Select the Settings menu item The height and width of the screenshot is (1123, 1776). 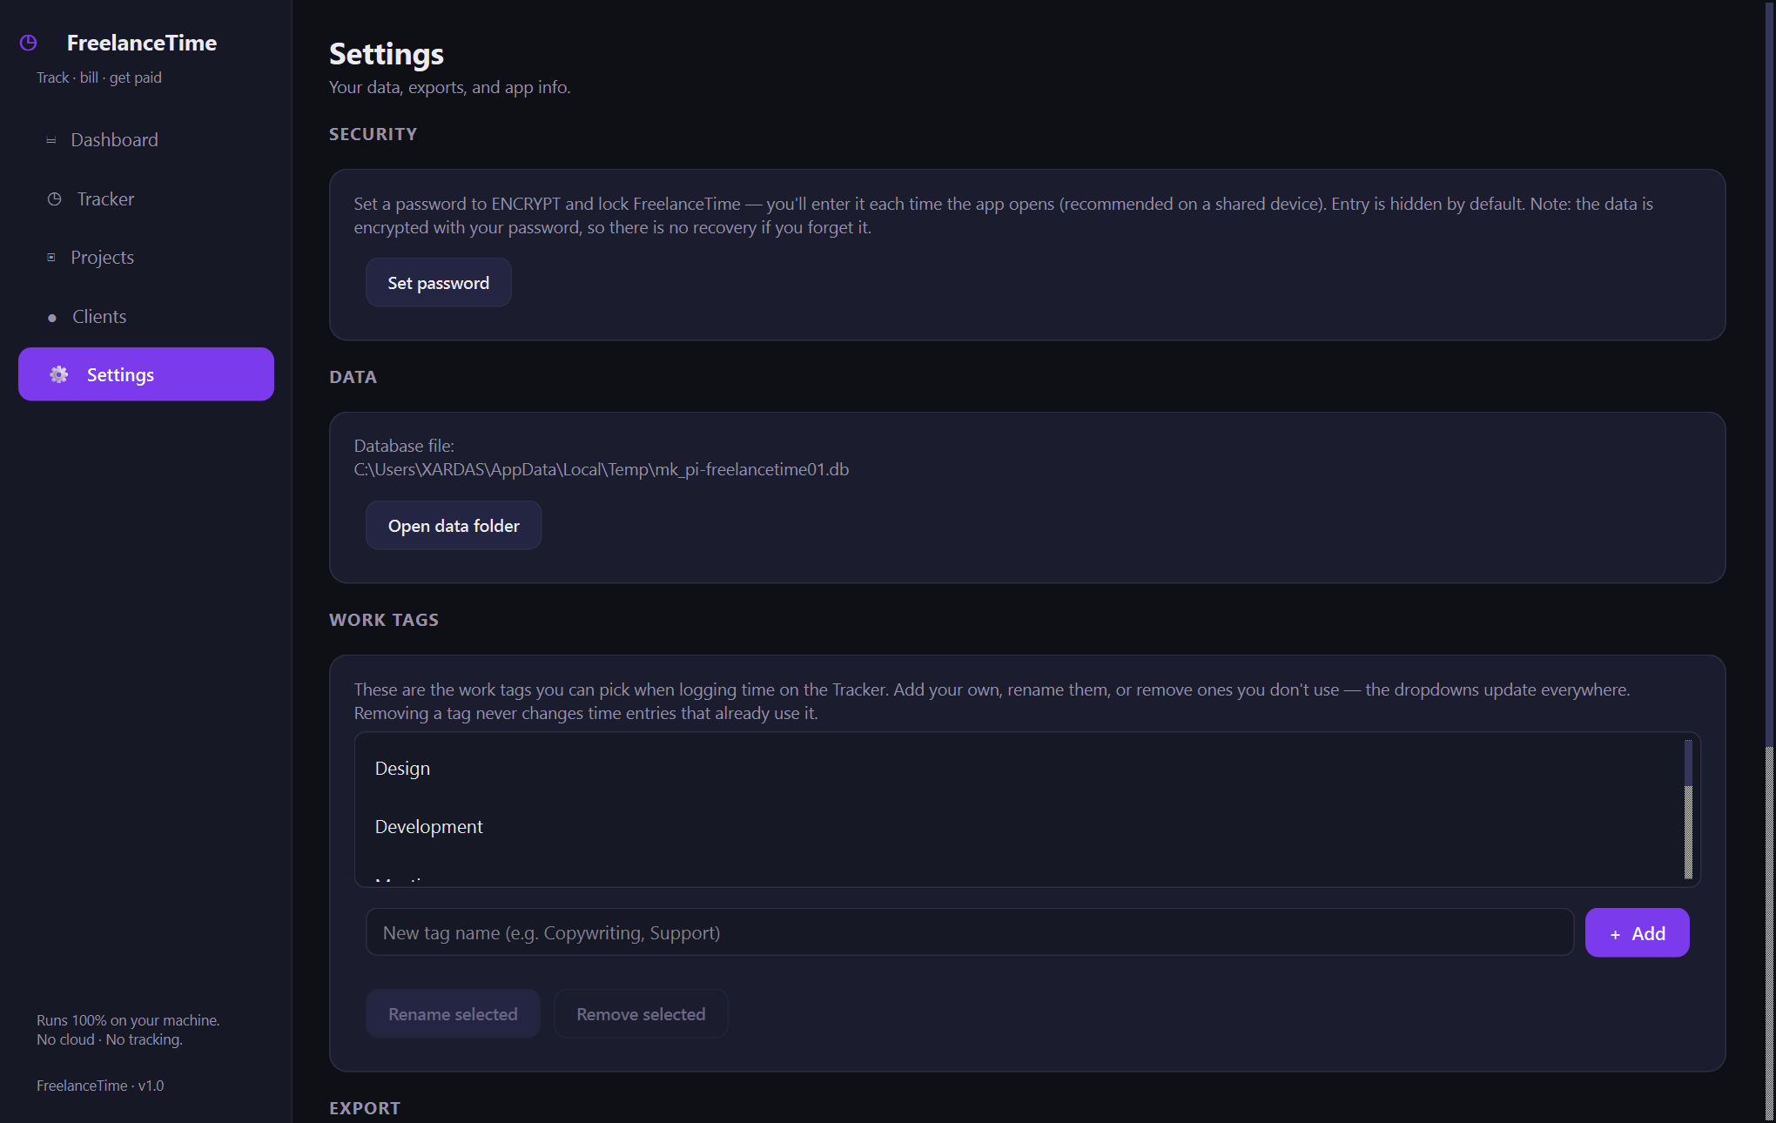(x=146, y=374)
